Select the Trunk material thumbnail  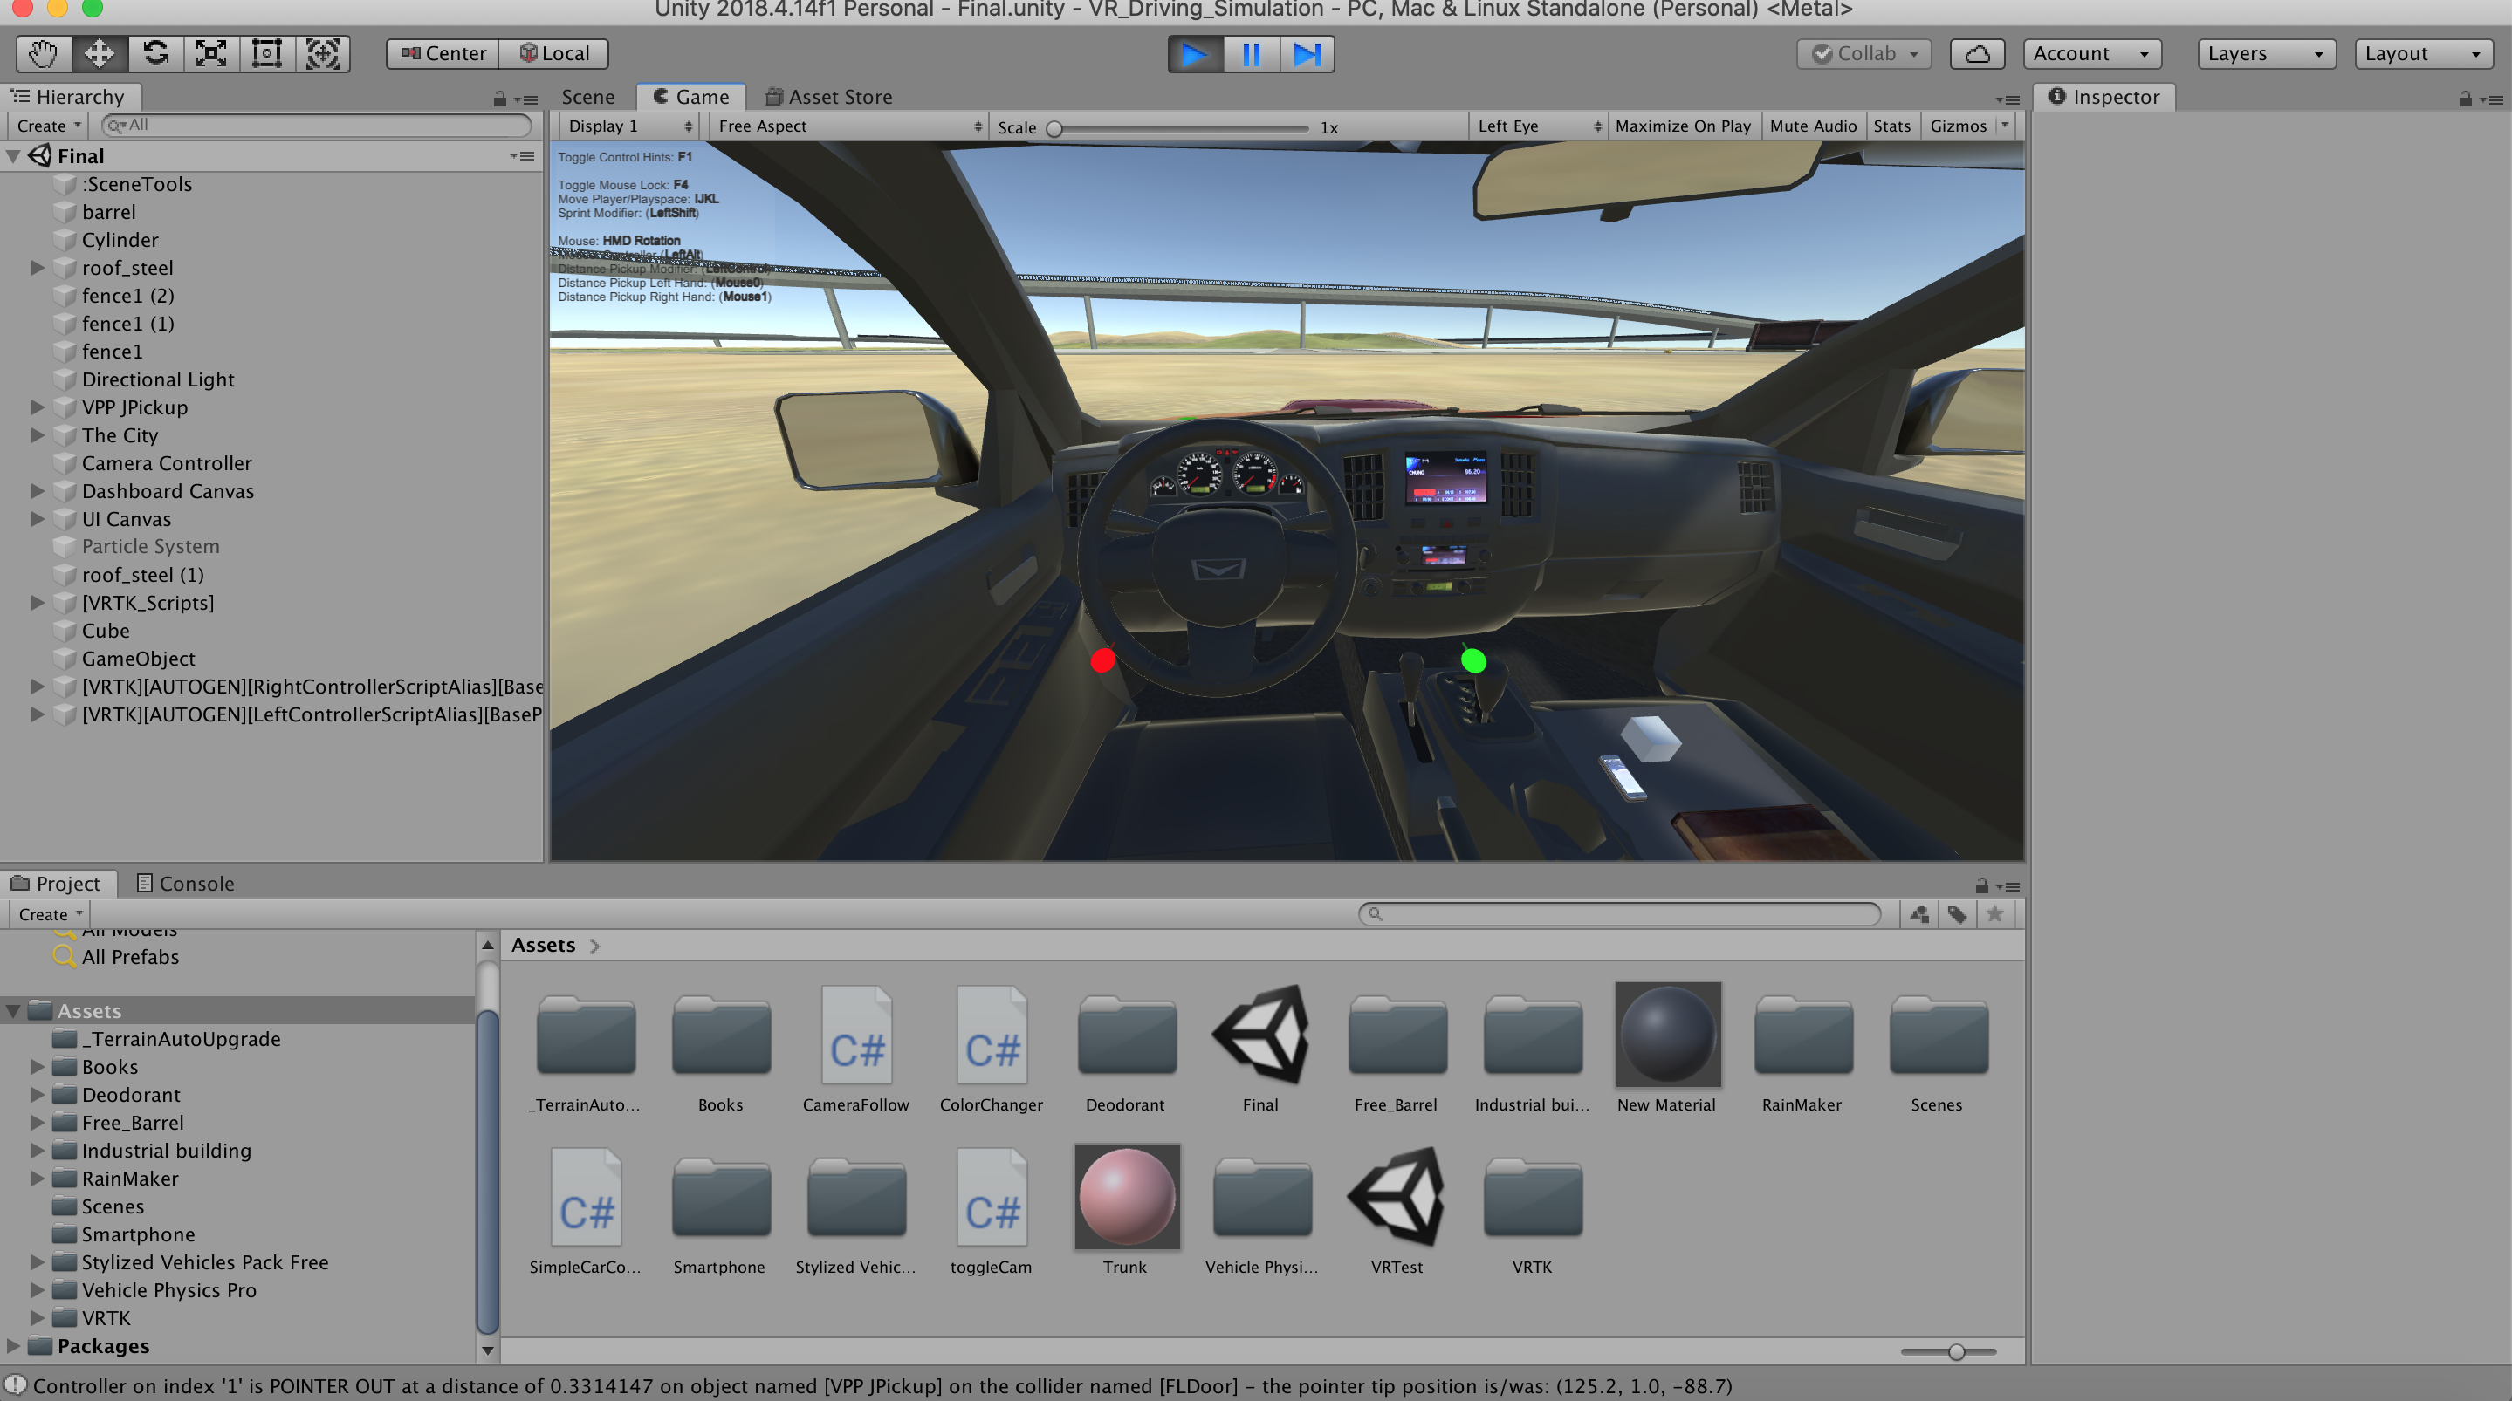tap(1126, 1197)
